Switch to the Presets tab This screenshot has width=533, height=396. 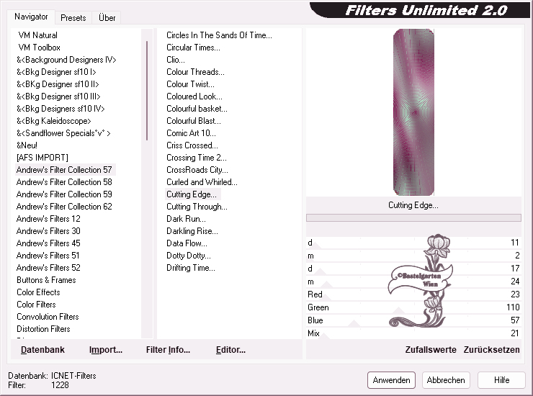point(73,18)
